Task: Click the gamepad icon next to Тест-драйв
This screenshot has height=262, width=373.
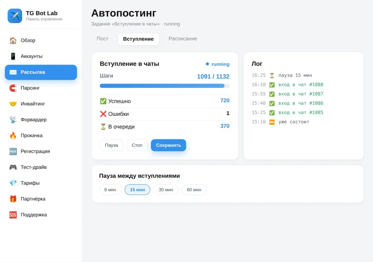Action: [x=13, y=167]
